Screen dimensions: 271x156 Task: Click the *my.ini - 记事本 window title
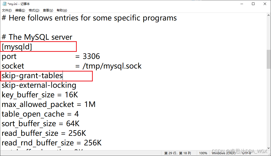[19, 4]
